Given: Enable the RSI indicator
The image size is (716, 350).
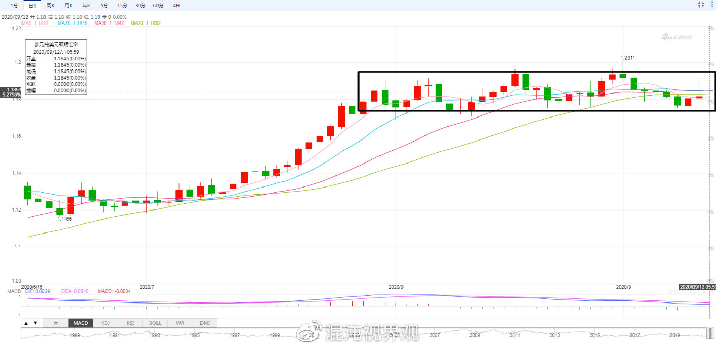Looking at the screenshot, I should [130, 323].
